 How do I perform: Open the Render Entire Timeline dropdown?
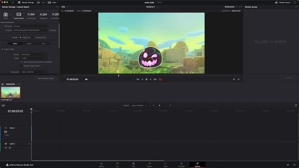pos(139,105)
